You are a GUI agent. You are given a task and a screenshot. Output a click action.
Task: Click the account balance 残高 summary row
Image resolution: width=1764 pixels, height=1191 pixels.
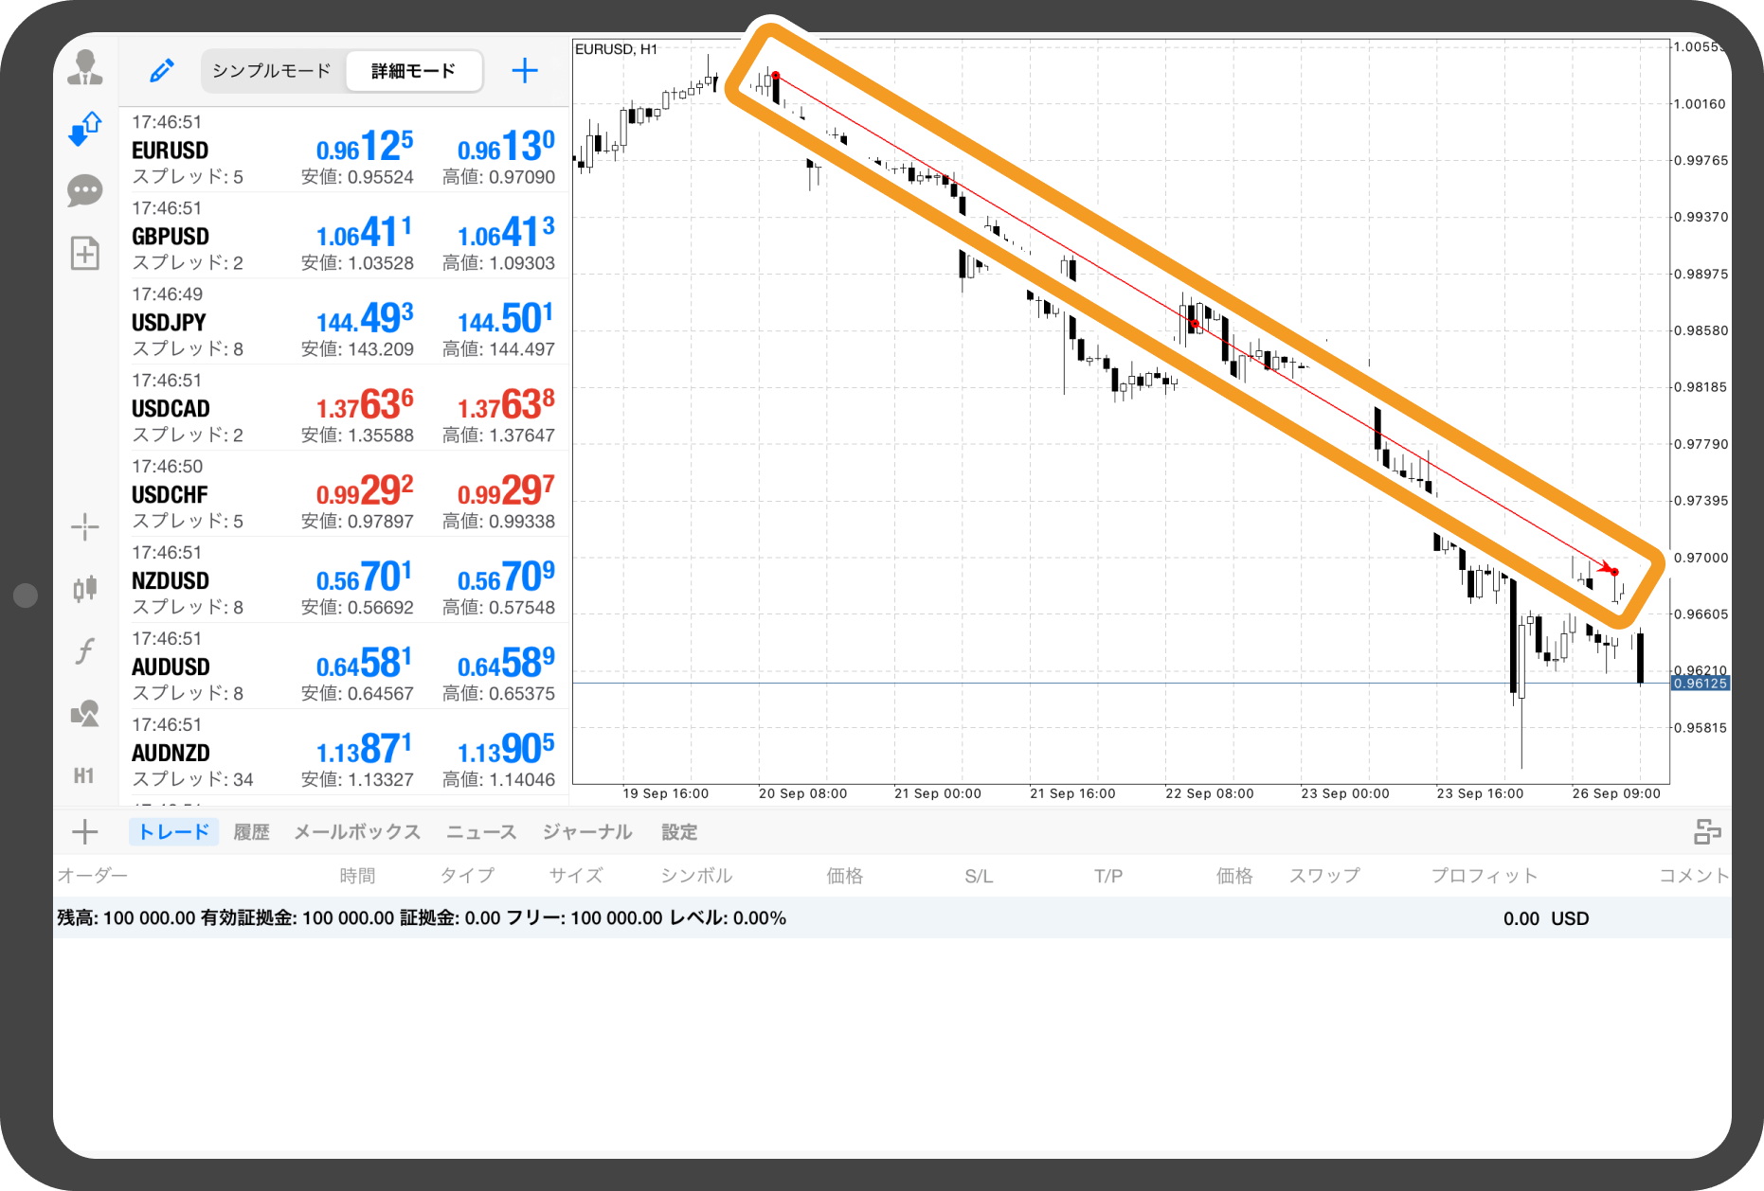click(x=892, y=918)
